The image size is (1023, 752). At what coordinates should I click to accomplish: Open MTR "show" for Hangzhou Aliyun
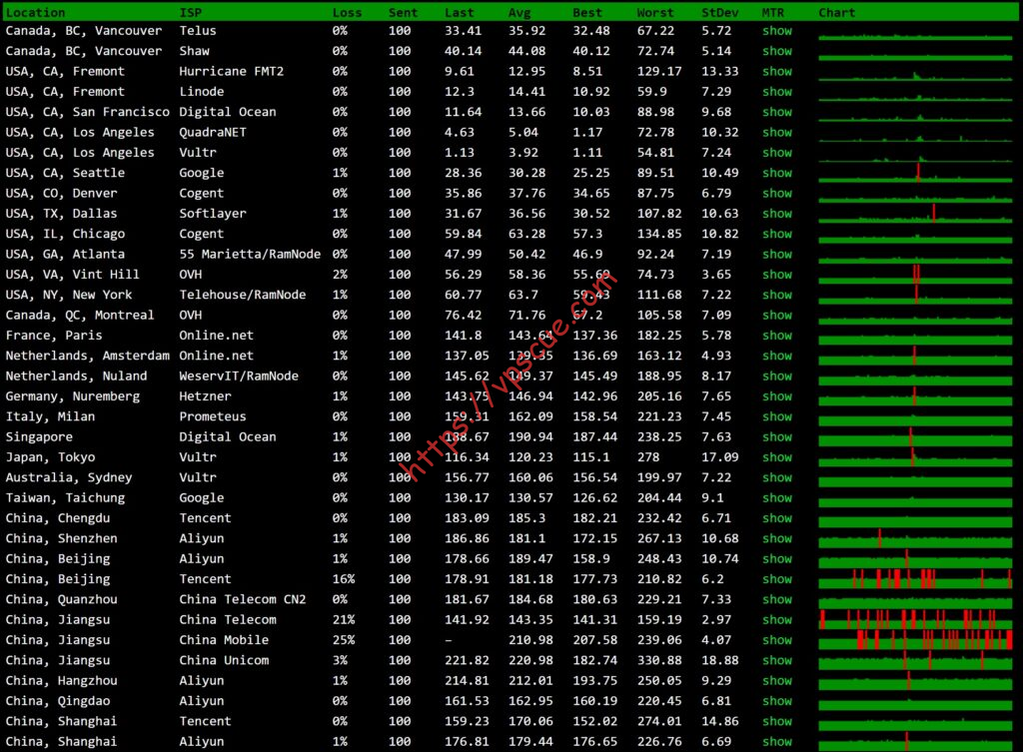click(777, 680)
